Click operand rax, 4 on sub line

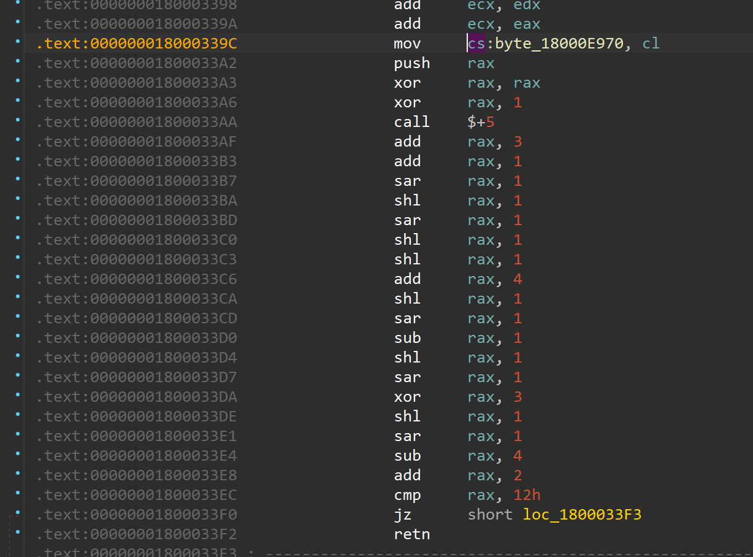(x=495, y=456)
